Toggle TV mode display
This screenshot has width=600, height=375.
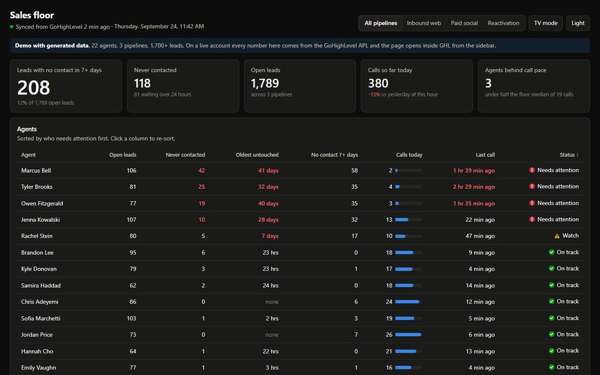545,23
